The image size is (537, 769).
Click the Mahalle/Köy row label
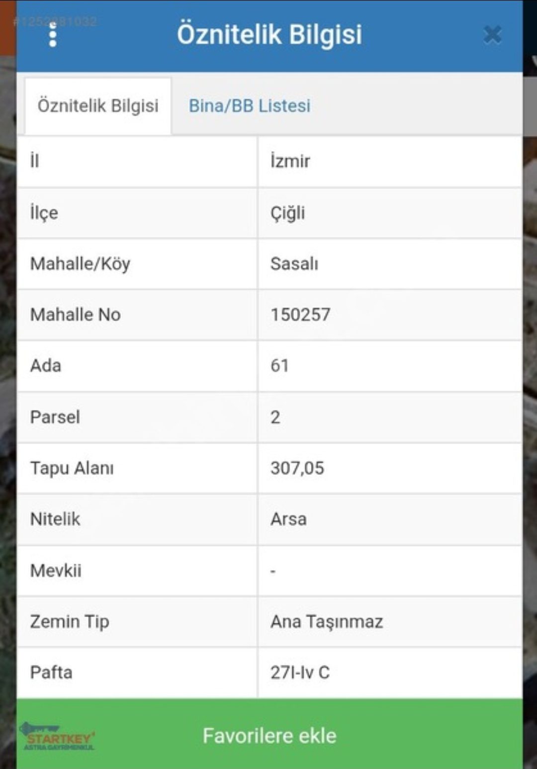[80, 264]
